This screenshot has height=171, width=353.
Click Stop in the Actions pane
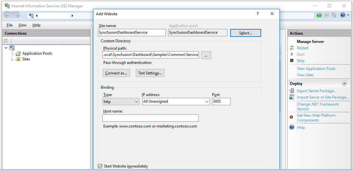click(x=301, y=61)
